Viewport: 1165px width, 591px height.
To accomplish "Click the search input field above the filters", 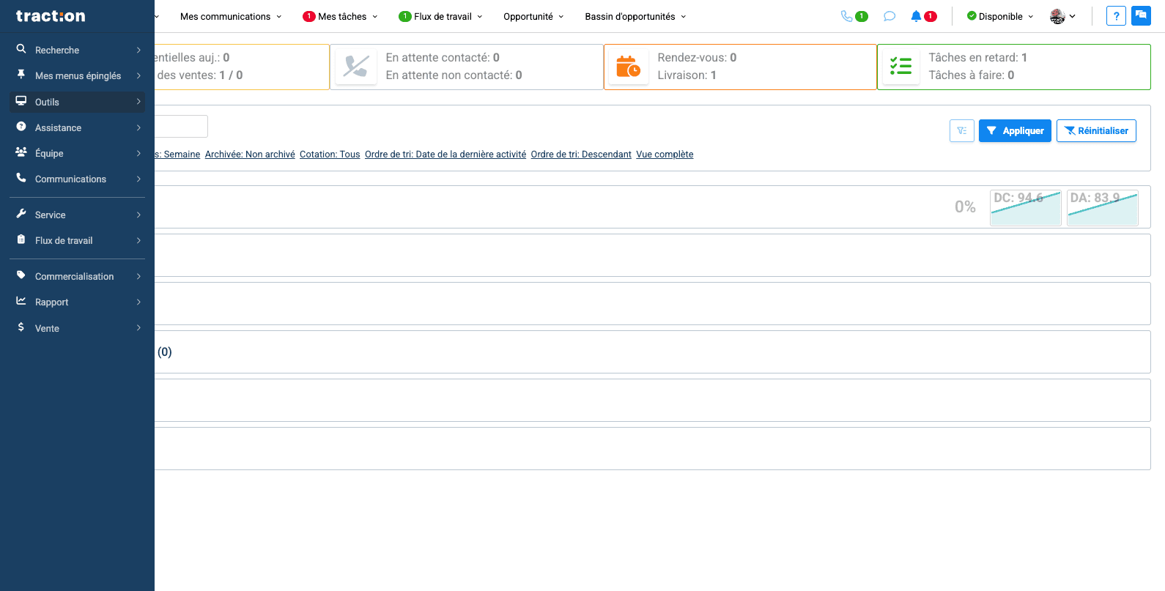I will [181, 126].
